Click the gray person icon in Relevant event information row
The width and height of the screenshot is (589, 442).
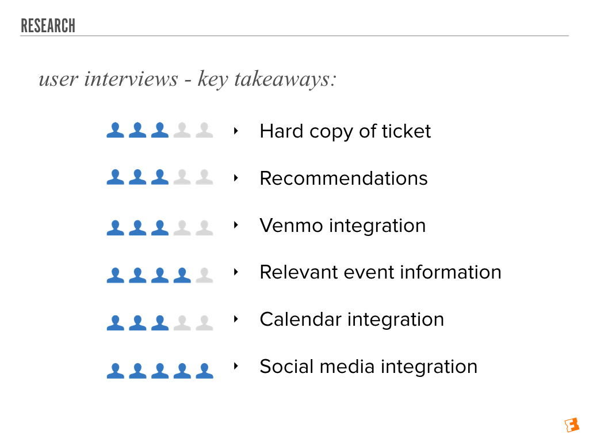tap(204, 275)
